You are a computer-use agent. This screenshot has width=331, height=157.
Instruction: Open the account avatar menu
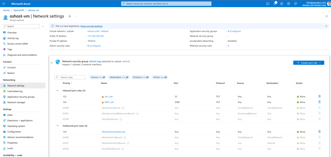(329, 4)
